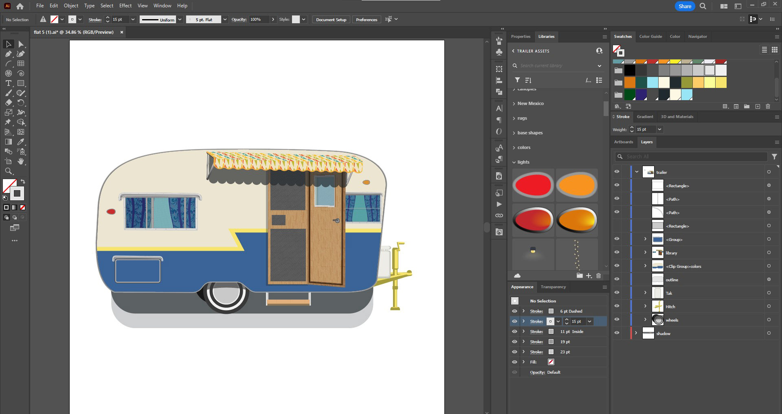
Task: Hide the Hitch sublayer
Action: click(x=617, y=306)
